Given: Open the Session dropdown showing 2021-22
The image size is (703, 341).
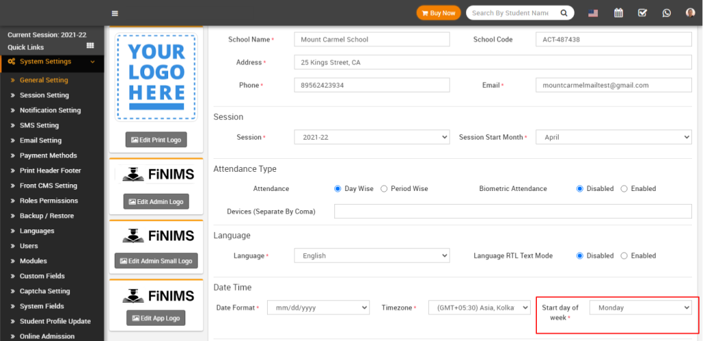Looking at the screenshot, I should point(371,137).
